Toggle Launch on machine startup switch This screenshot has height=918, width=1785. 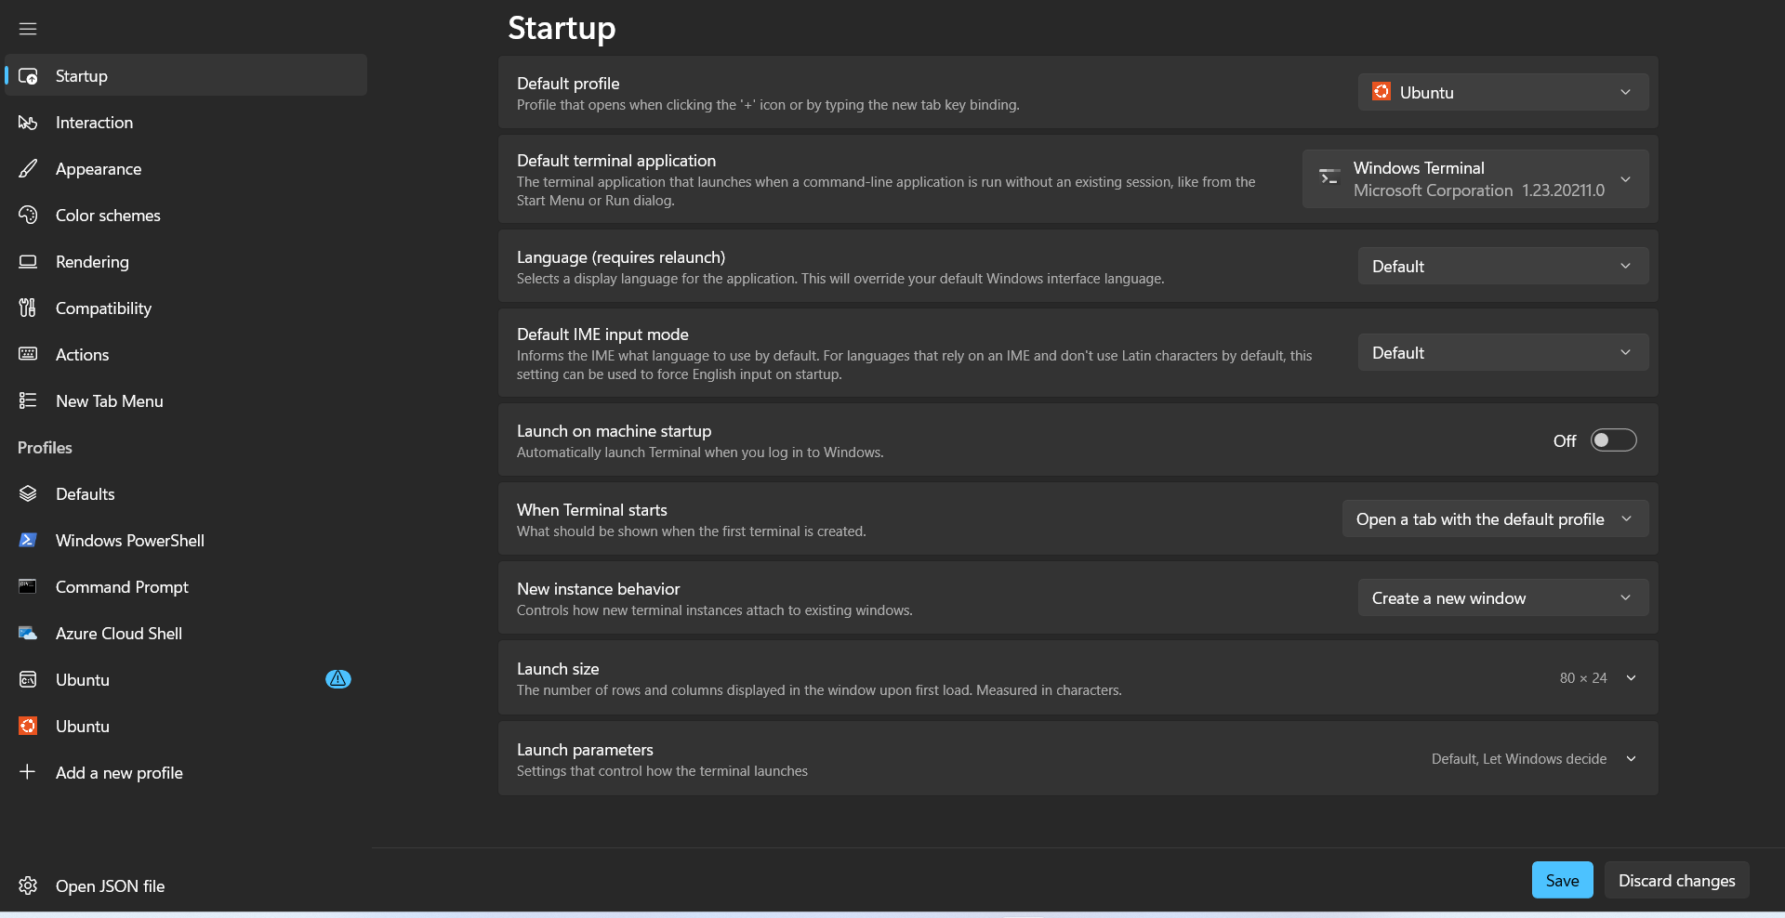pos(1613,440)
